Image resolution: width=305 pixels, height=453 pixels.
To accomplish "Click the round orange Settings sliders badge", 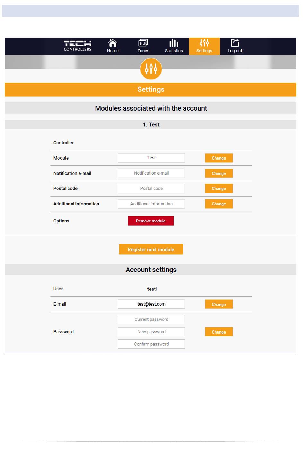I will (x=151, y=69).
